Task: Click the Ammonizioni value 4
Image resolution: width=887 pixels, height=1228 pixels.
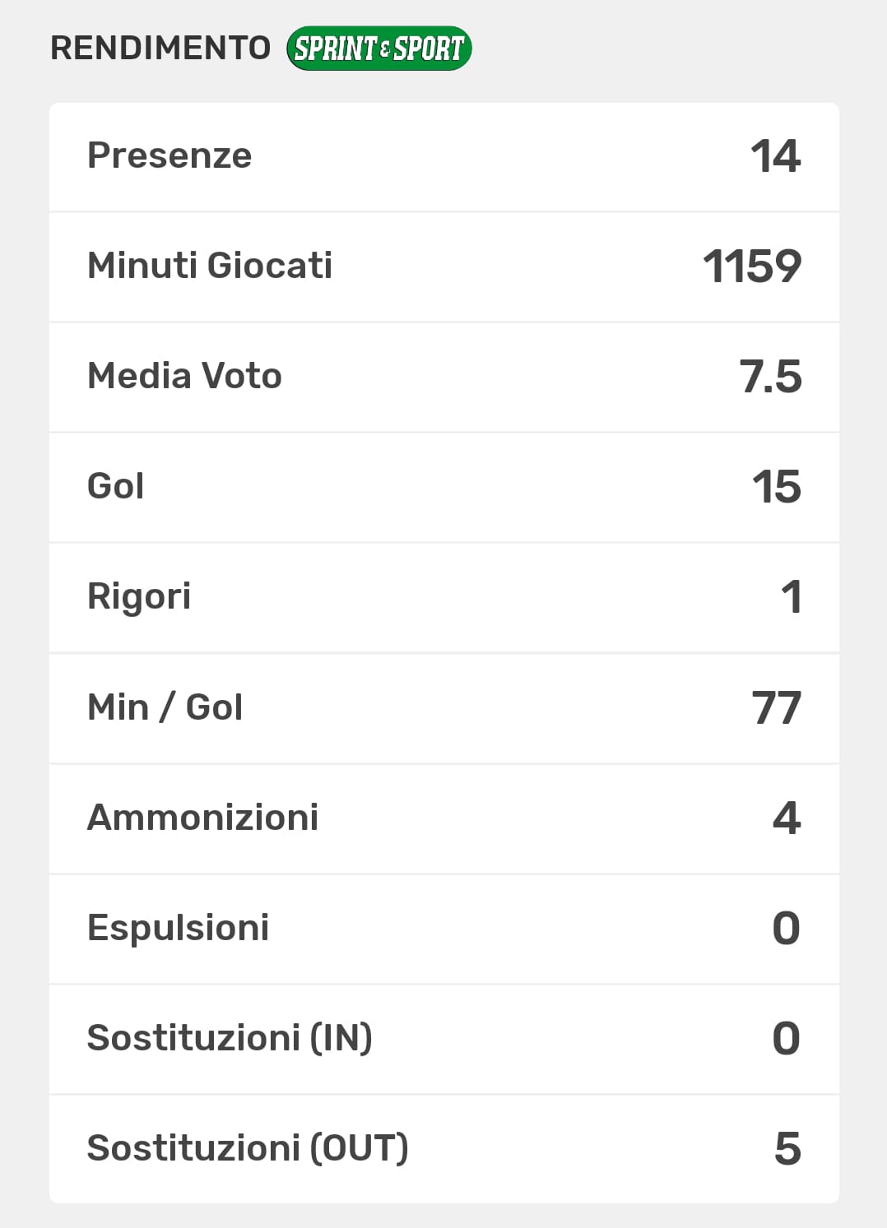Action: tap(787, 818)
